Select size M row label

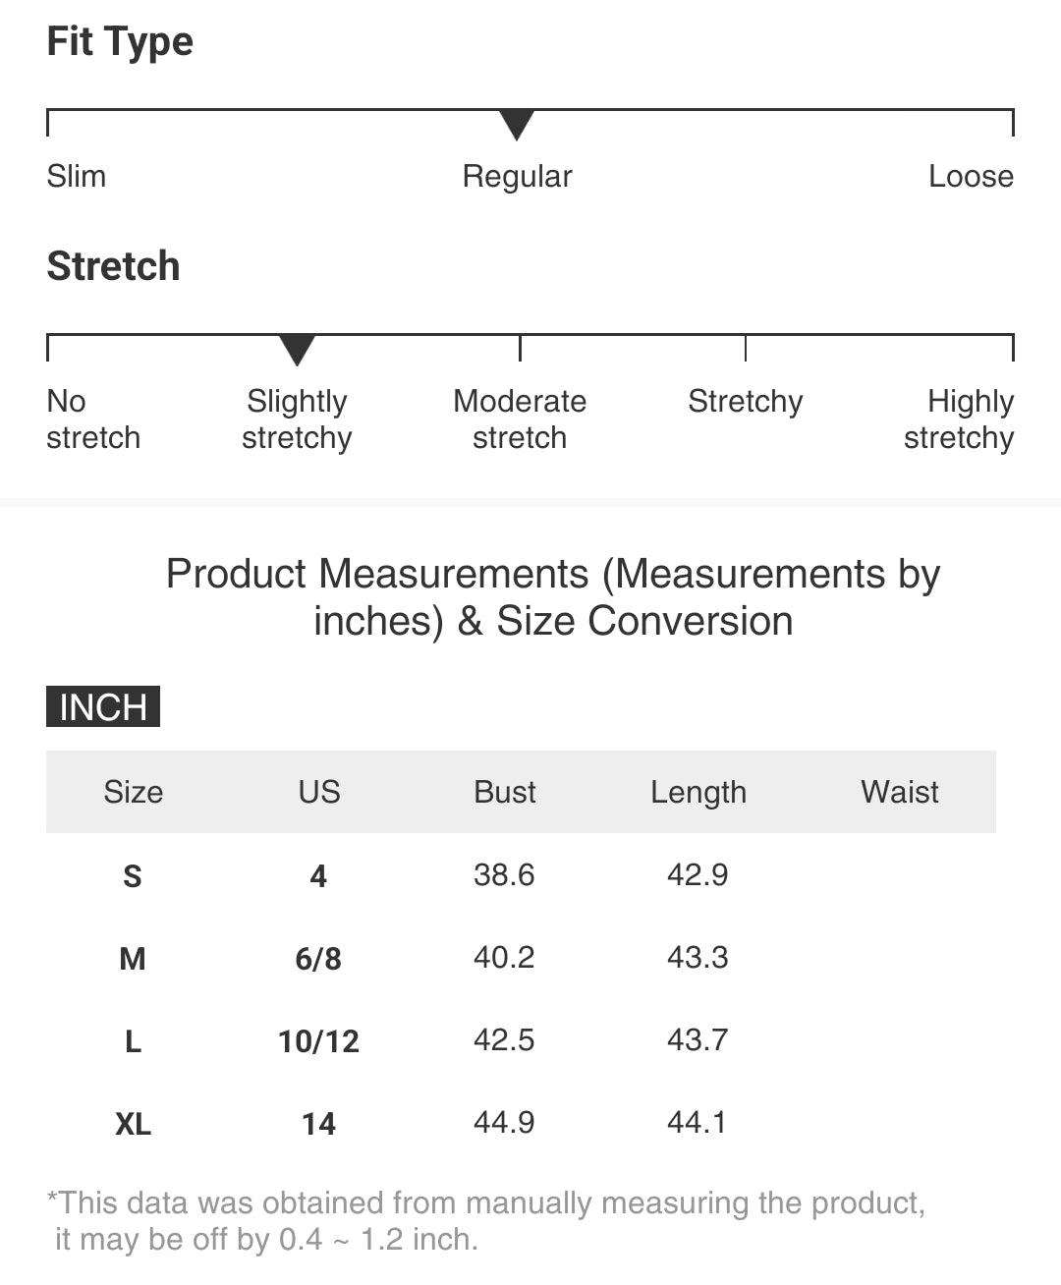[133, 958]
